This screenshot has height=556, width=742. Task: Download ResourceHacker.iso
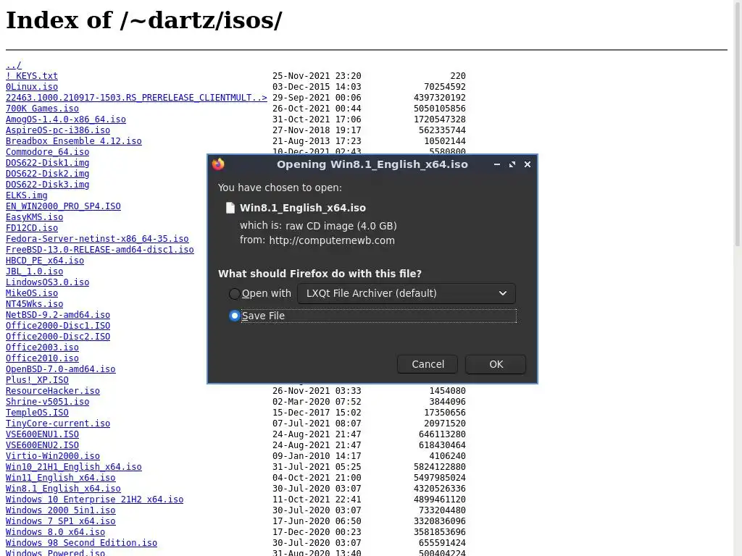pyautogui.click(x=52, y=392)
